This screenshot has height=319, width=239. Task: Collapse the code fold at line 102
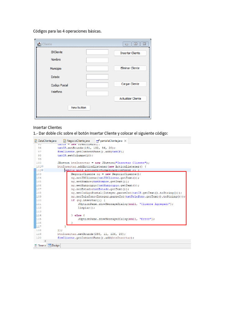coord(42,170)
